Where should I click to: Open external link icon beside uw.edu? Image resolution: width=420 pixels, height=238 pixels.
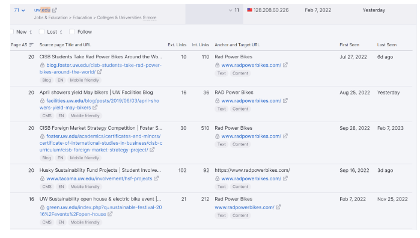coord(54,10)
